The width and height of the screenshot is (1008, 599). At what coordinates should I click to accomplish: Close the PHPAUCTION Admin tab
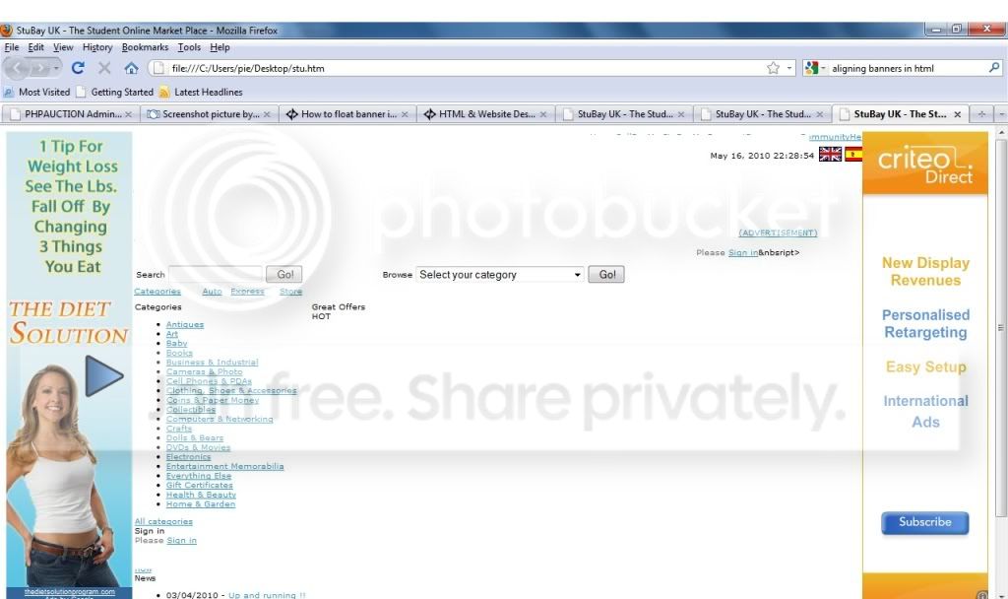129,114
